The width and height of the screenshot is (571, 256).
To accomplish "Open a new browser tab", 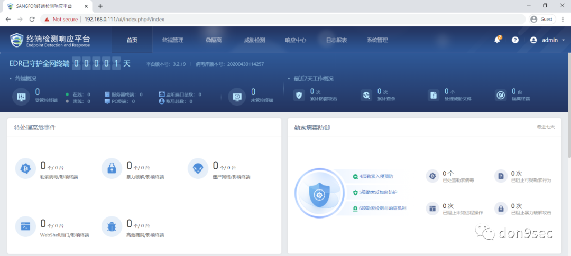I will pos(100,6).
